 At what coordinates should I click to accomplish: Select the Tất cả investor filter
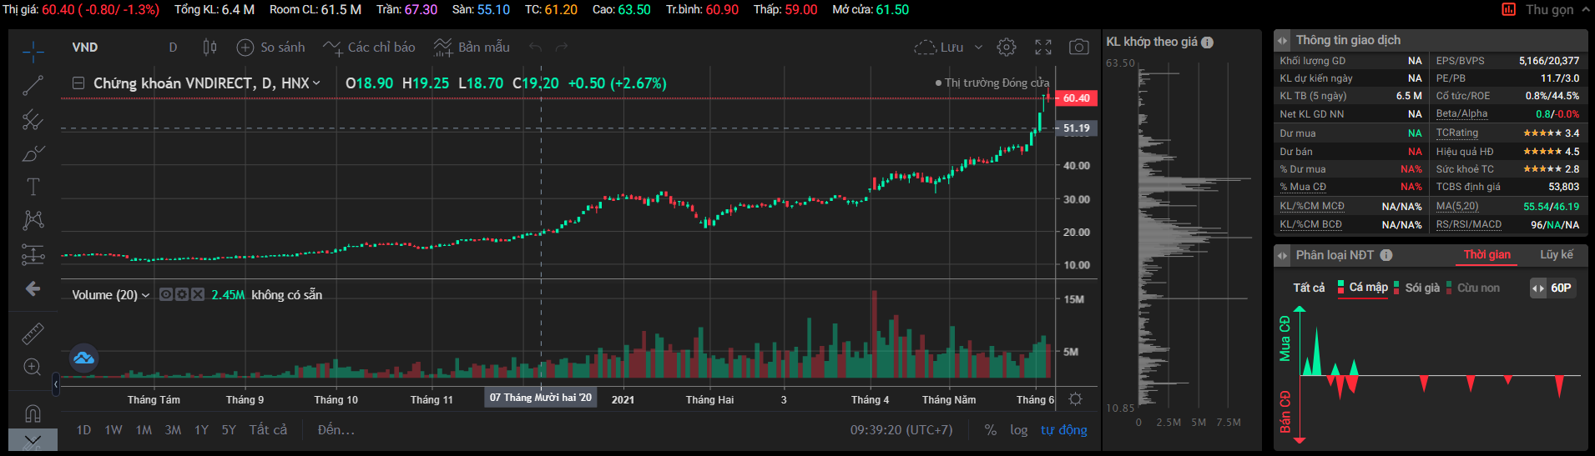tap(1309, 288)
